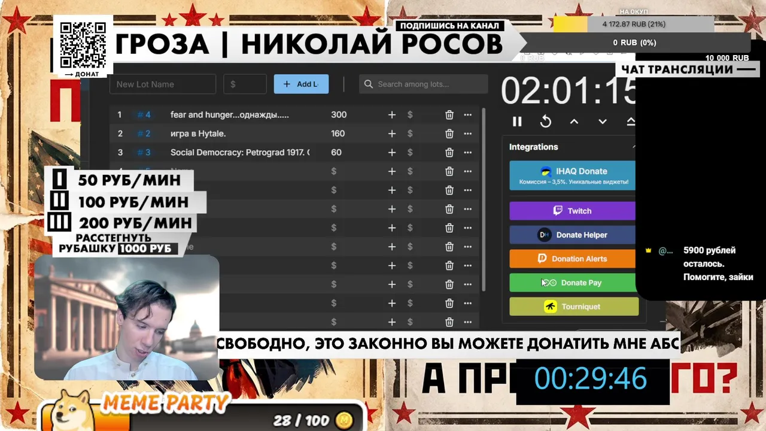The image size is (766, 431).
Task: Click the Twitch logo icon
Action: point(558,211)
